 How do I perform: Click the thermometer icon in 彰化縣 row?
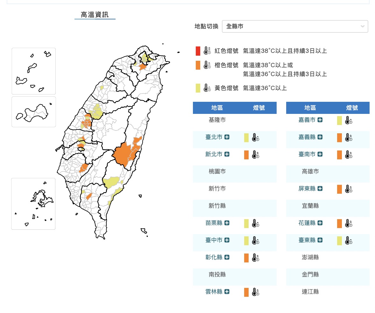[255, 258]
